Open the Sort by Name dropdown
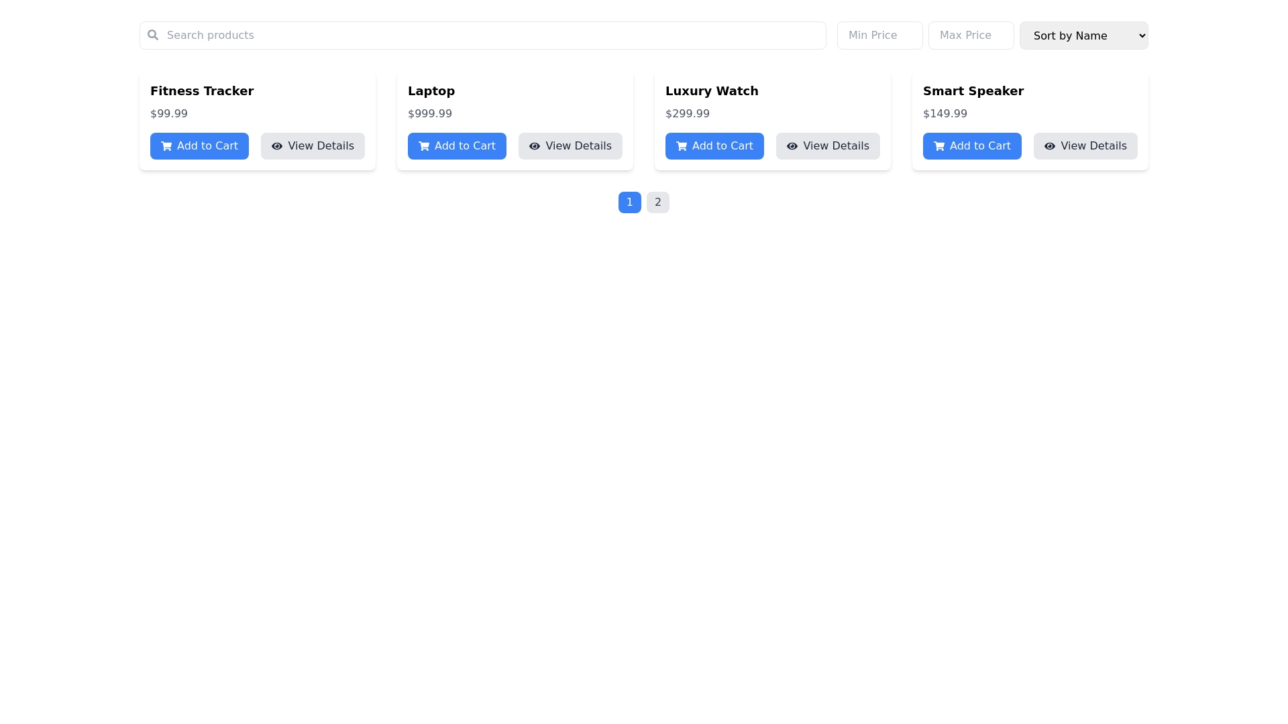 click(x=1084, y=36)
